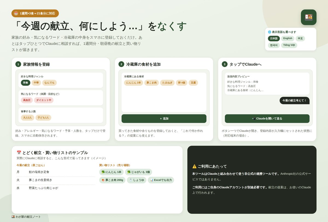This screenshot has width=328, height=222.
Task: Click the warning icon beside ご利用にあたって
Action: pos(194,166)
